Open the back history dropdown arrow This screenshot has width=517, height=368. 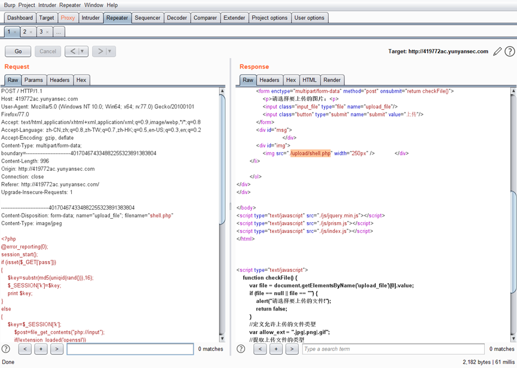coord(82,51)
